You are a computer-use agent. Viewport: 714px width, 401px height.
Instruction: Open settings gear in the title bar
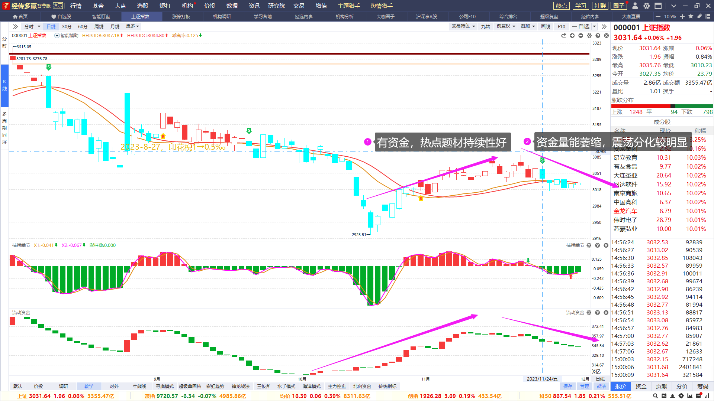(647, 6)
